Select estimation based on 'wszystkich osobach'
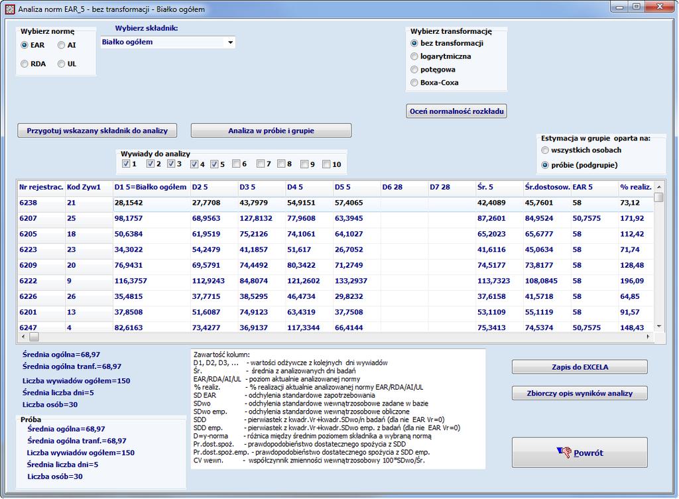 pyautogui.click(x=545, y=150)
